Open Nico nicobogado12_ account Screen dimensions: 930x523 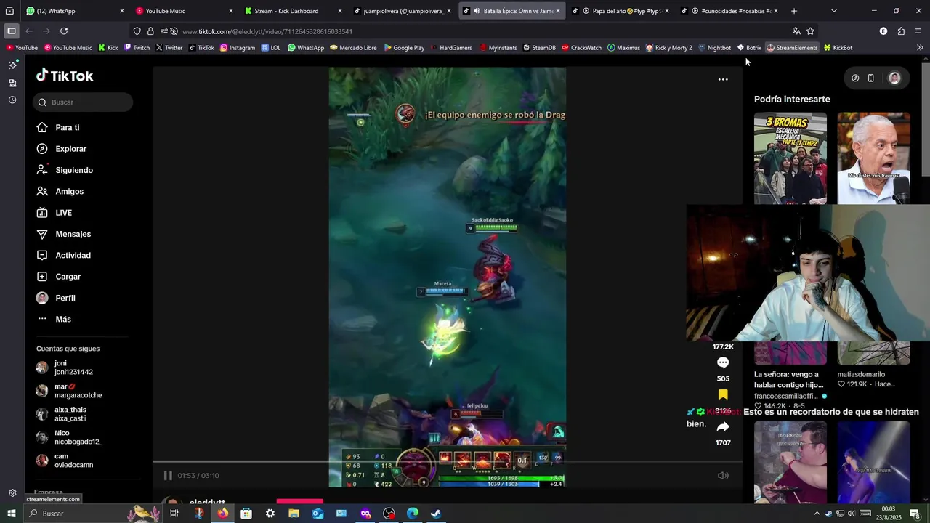tap(70, 437)
